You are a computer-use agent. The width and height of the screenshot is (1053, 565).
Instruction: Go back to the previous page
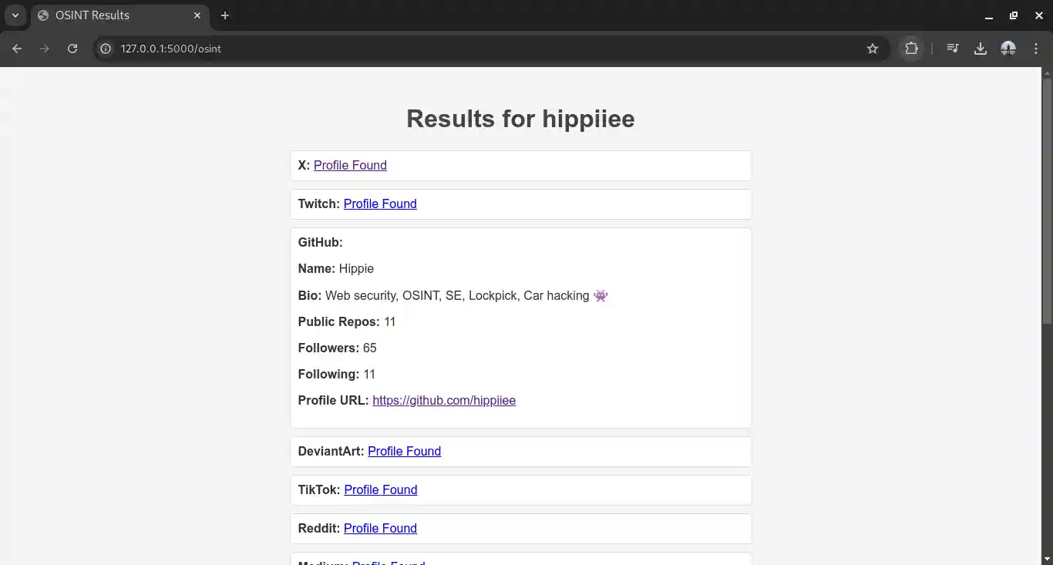(17, 49)
